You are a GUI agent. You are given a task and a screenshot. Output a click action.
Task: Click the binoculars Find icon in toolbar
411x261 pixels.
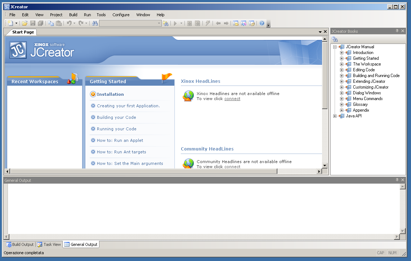95,23
